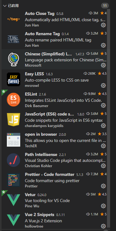
Task: Select the Chinese language pack globe icon
Action: 14,59
